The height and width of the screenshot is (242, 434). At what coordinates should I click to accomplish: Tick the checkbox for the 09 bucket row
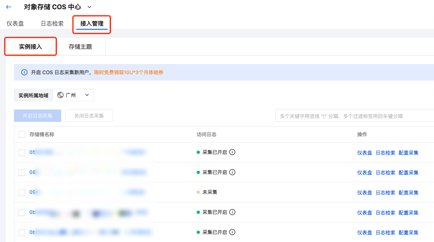[x=22, y=193]
